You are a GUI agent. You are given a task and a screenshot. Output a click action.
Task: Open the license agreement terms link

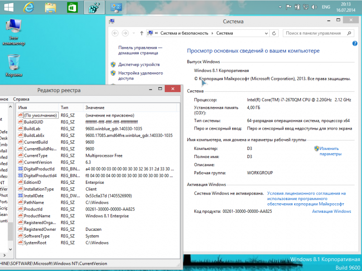pos(306,199)
